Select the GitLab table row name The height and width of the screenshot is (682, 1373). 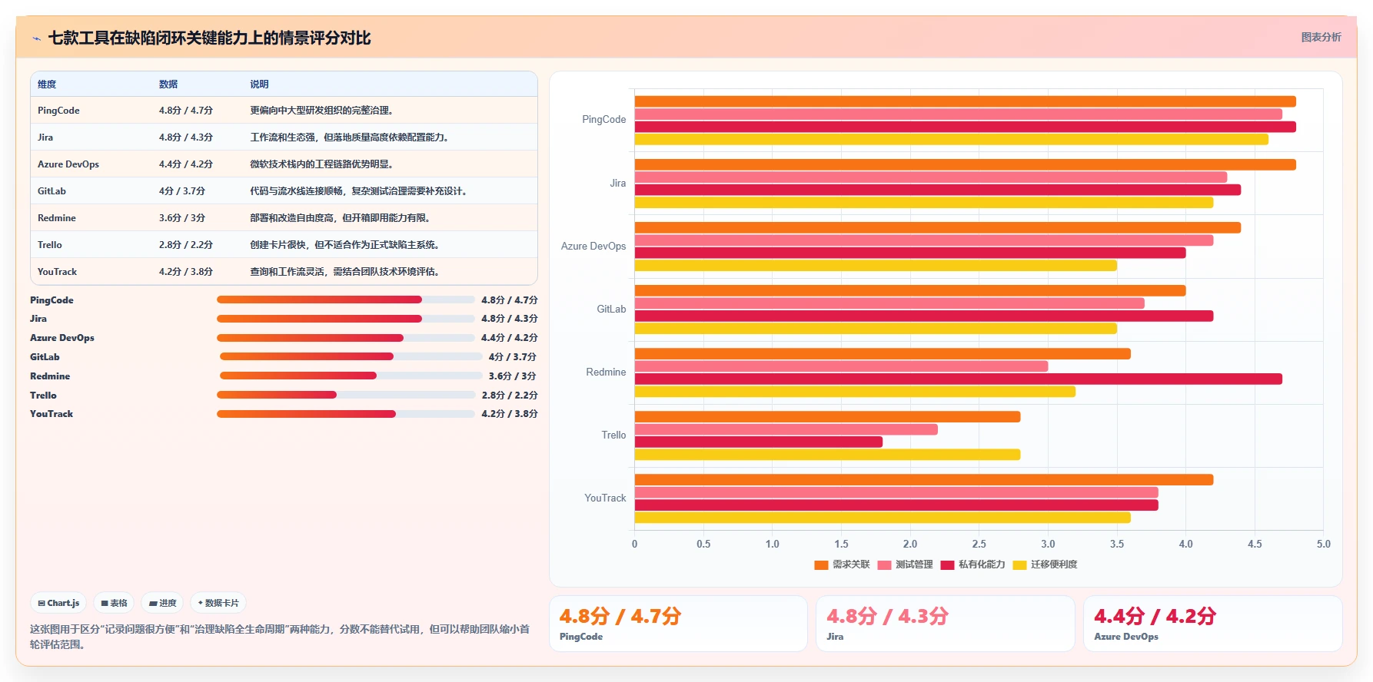52,191
